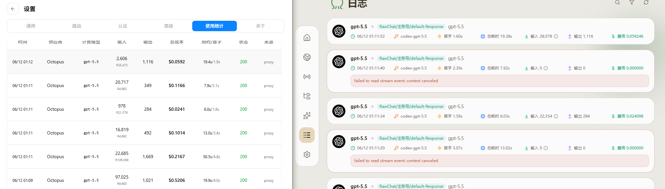Click the error message in the 01:11:40 log

click(499, 81)
